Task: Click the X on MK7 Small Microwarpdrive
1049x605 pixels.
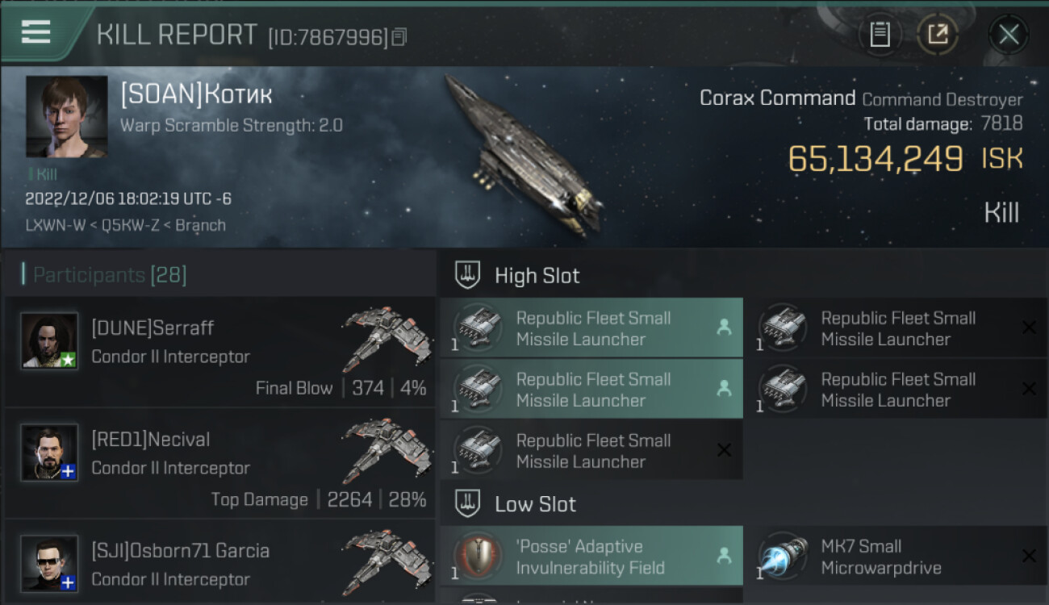Action: (1029, 556)
